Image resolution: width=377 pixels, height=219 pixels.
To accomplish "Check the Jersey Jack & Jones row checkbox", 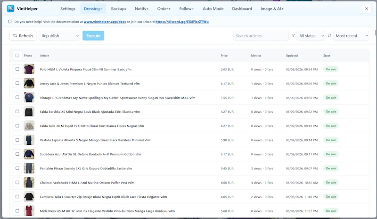I will (x=17, y=84).
